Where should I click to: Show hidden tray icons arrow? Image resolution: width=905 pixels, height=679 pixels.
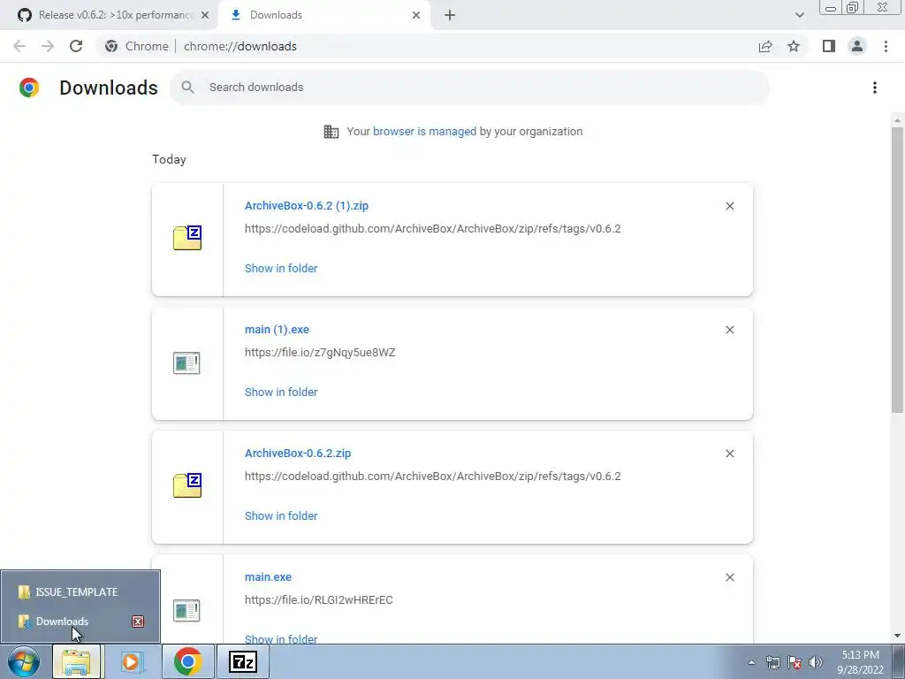pos(751,662)
